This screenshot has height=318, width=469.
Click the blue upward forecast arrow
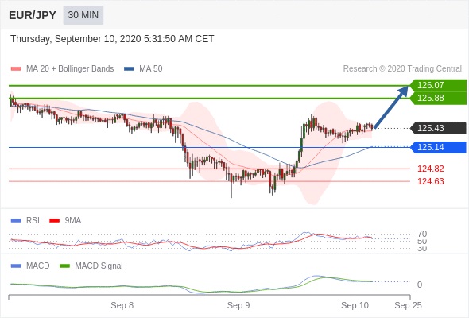point(390,107)
